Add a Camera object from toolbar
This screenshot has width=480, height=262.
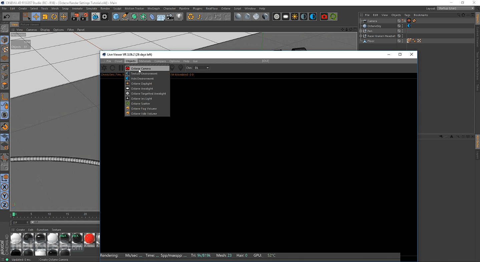click(x=170, y=16)
